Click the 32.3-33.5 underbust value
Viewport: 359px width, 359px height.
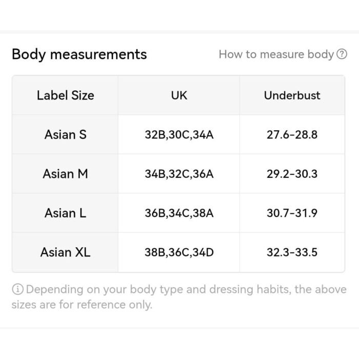point(292,252)
